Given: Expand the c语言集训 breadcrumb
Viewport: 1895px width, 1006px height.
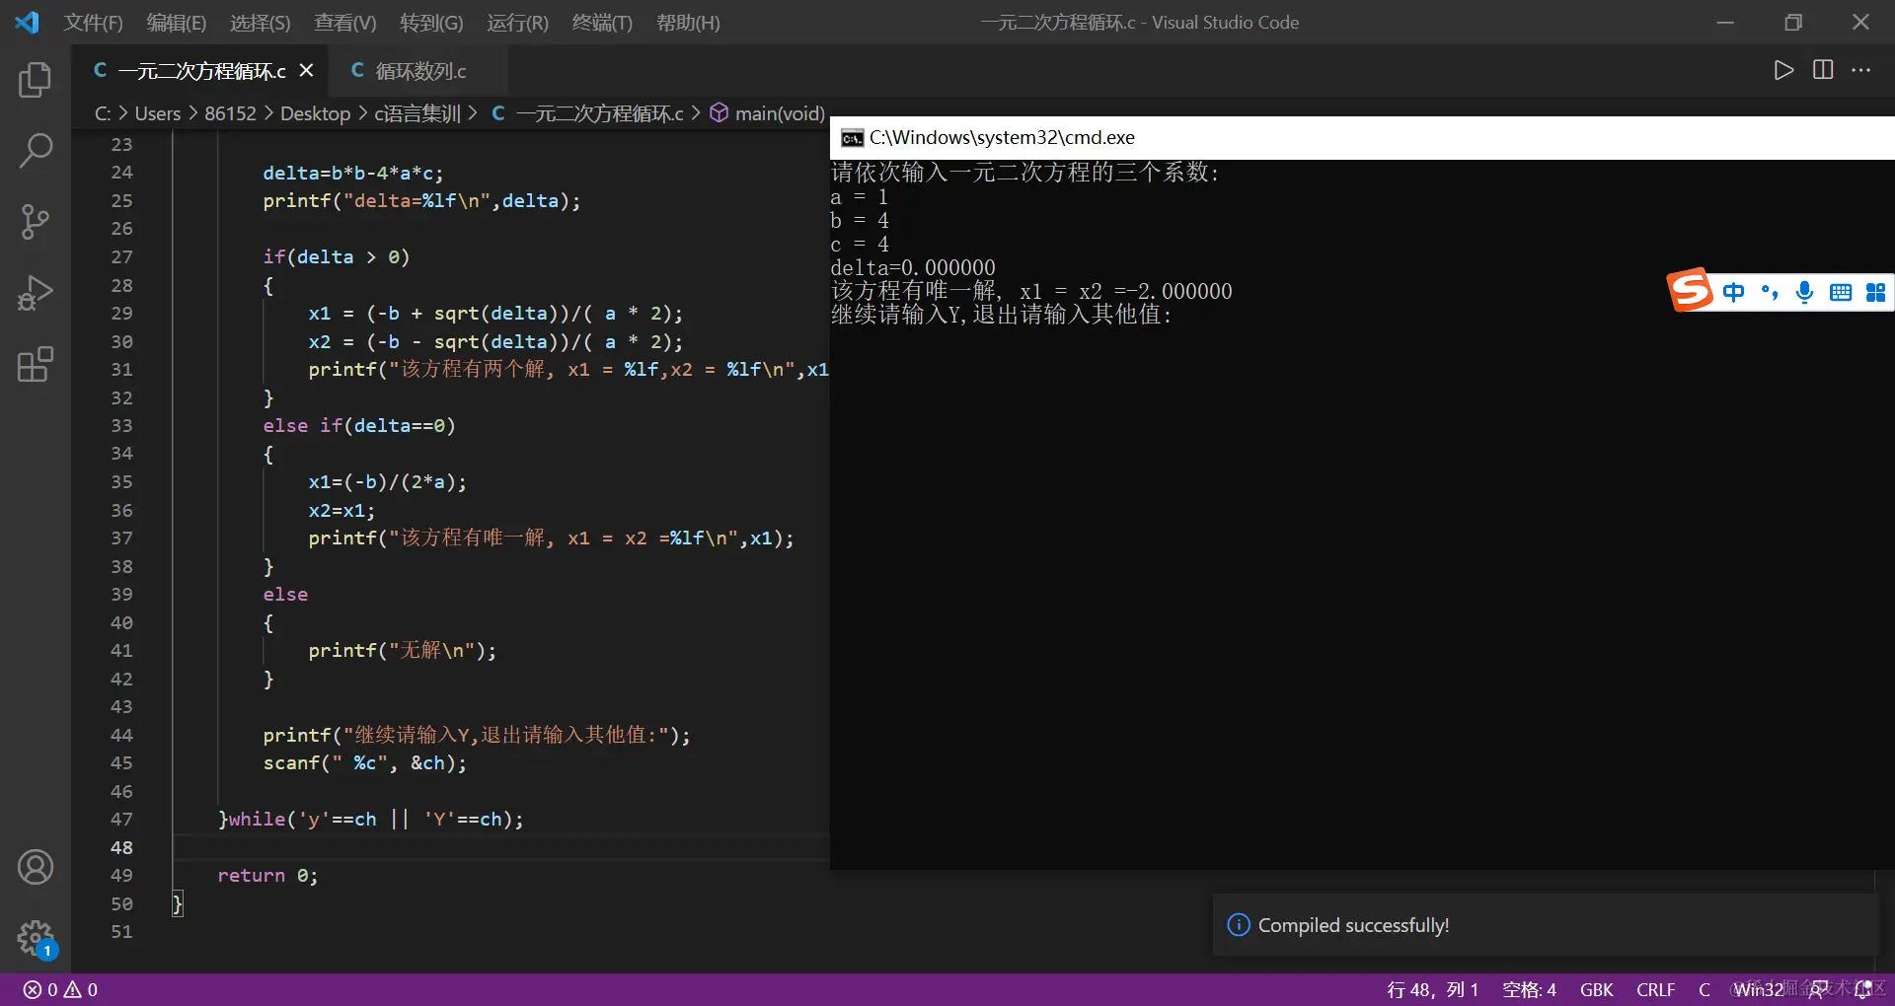Looking at the screenshot, I should 417,114.
